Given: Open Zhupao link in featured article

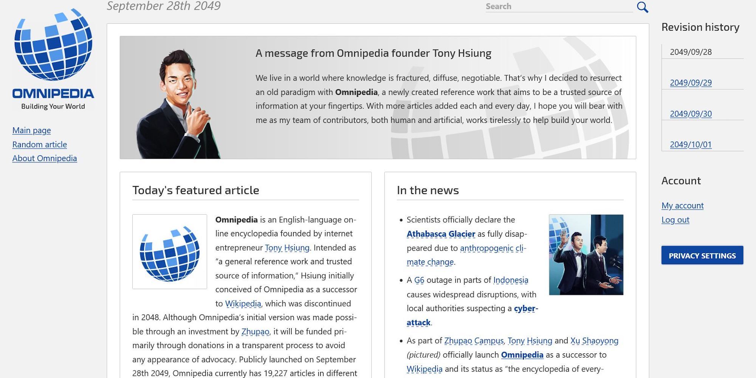Looking at the screenshot, I should coord(255,332).
